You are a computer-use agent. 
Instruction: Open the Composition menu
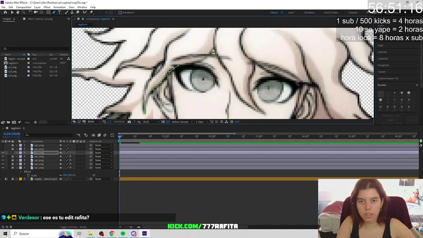tap(23, 7)
